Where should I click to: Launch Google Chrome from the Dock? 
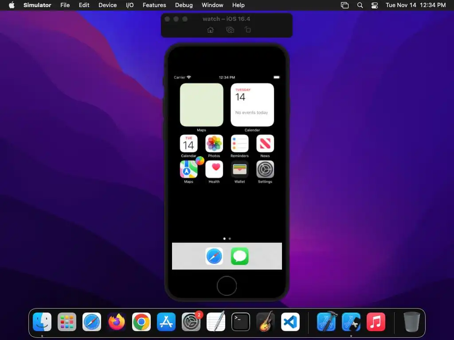click(141, 322)
